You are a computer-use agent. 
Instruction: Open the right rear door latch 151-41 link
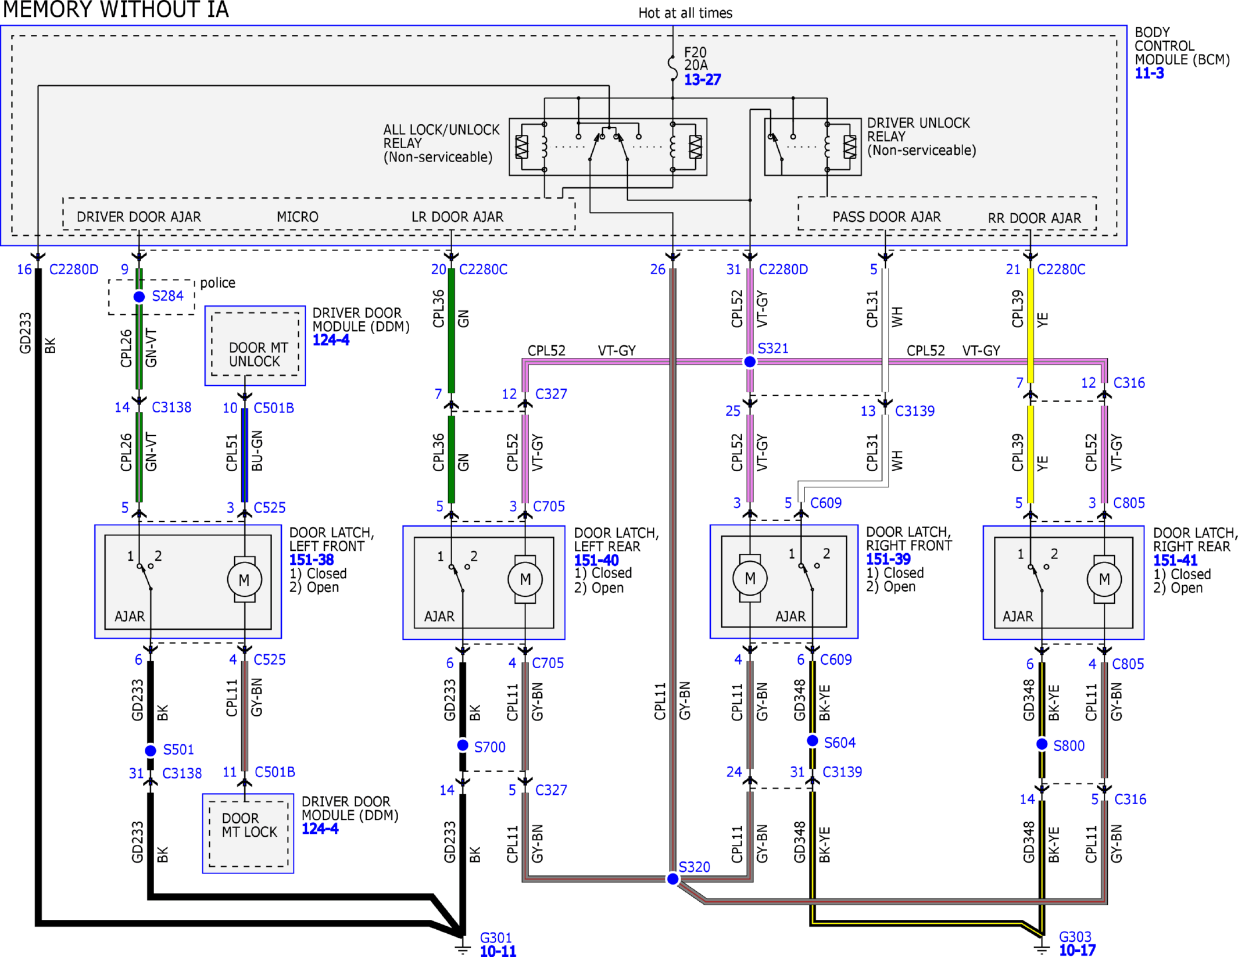coord(1175,560)
